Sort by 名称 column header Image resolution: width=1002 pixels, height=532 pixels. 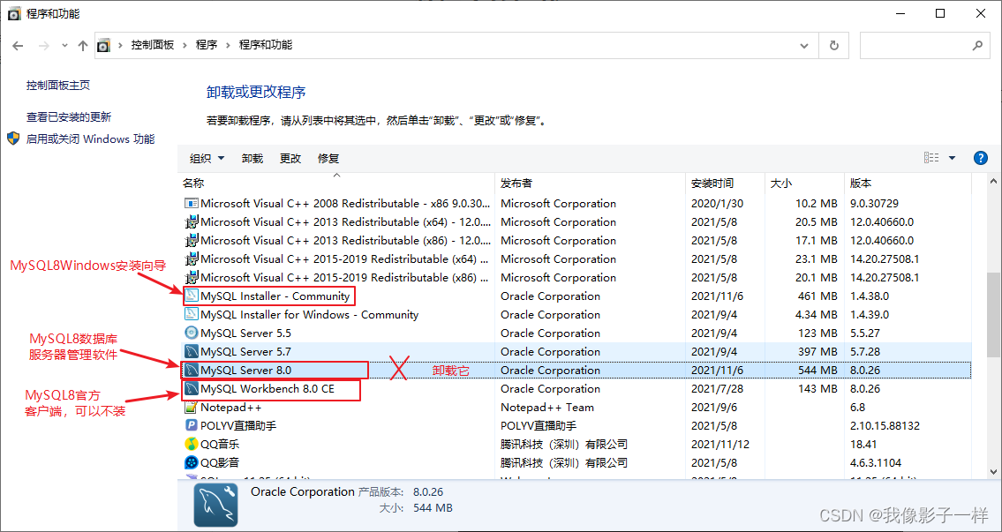(336, 184)
